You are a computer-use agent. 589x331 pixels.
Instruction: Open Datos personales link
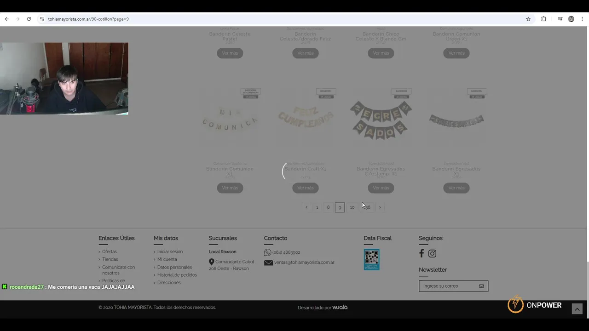point(174,267)
